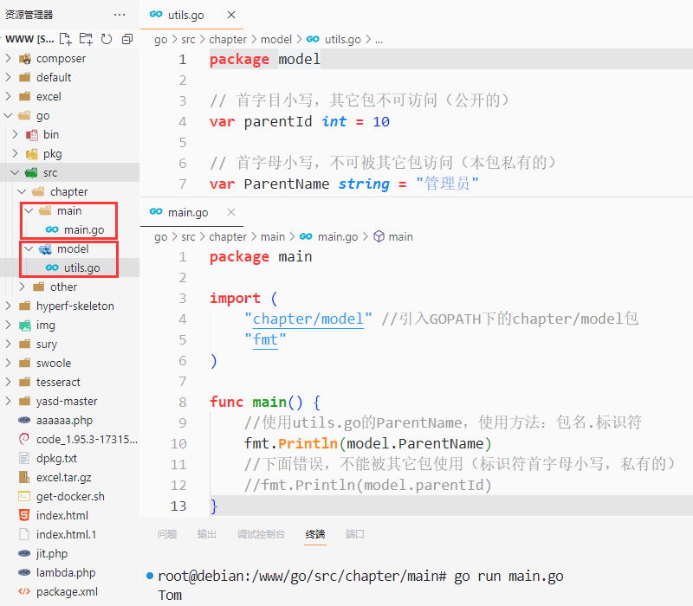Open the 端口 panel tab

pyautogui.click(x=355, y=534)
